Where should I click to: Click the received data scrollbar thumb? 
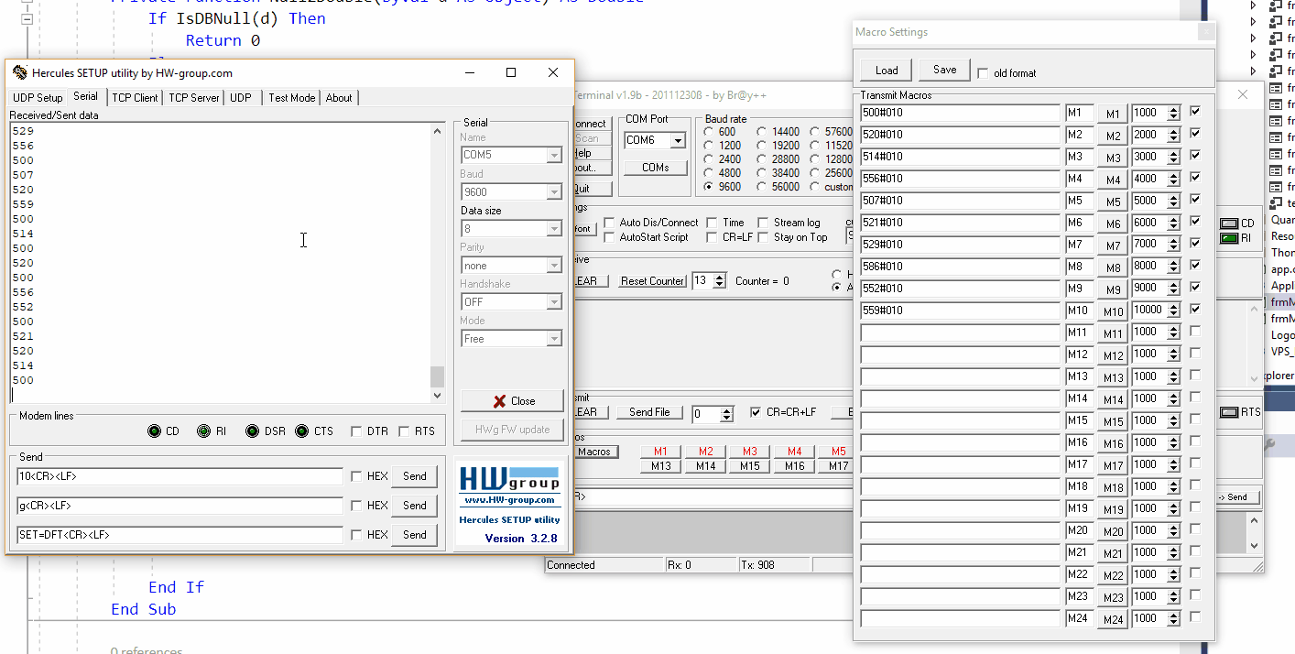click(437, 376)
